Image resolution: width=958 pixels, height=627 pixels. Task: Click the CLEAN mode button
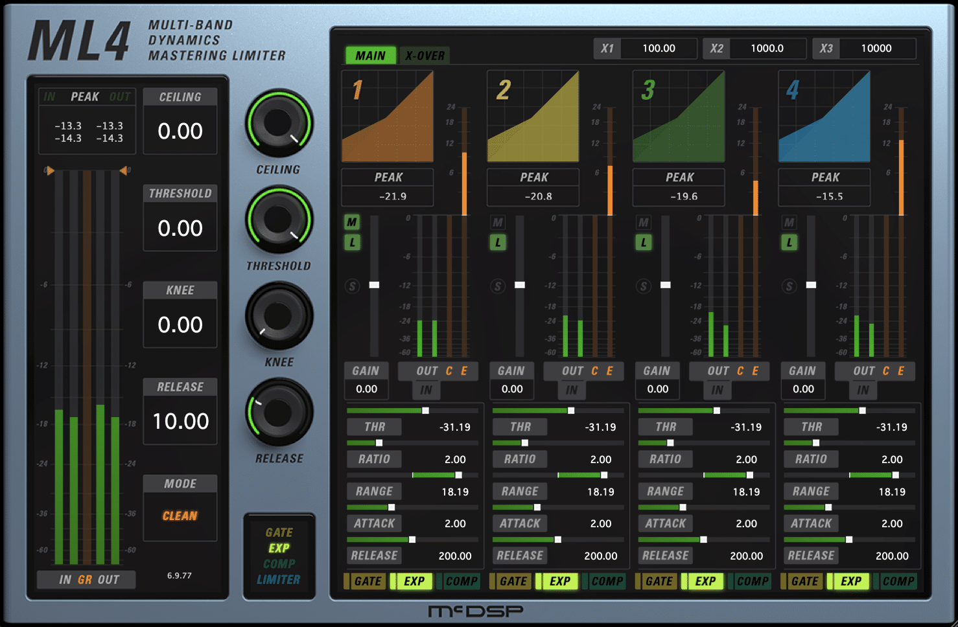[180, 515]
